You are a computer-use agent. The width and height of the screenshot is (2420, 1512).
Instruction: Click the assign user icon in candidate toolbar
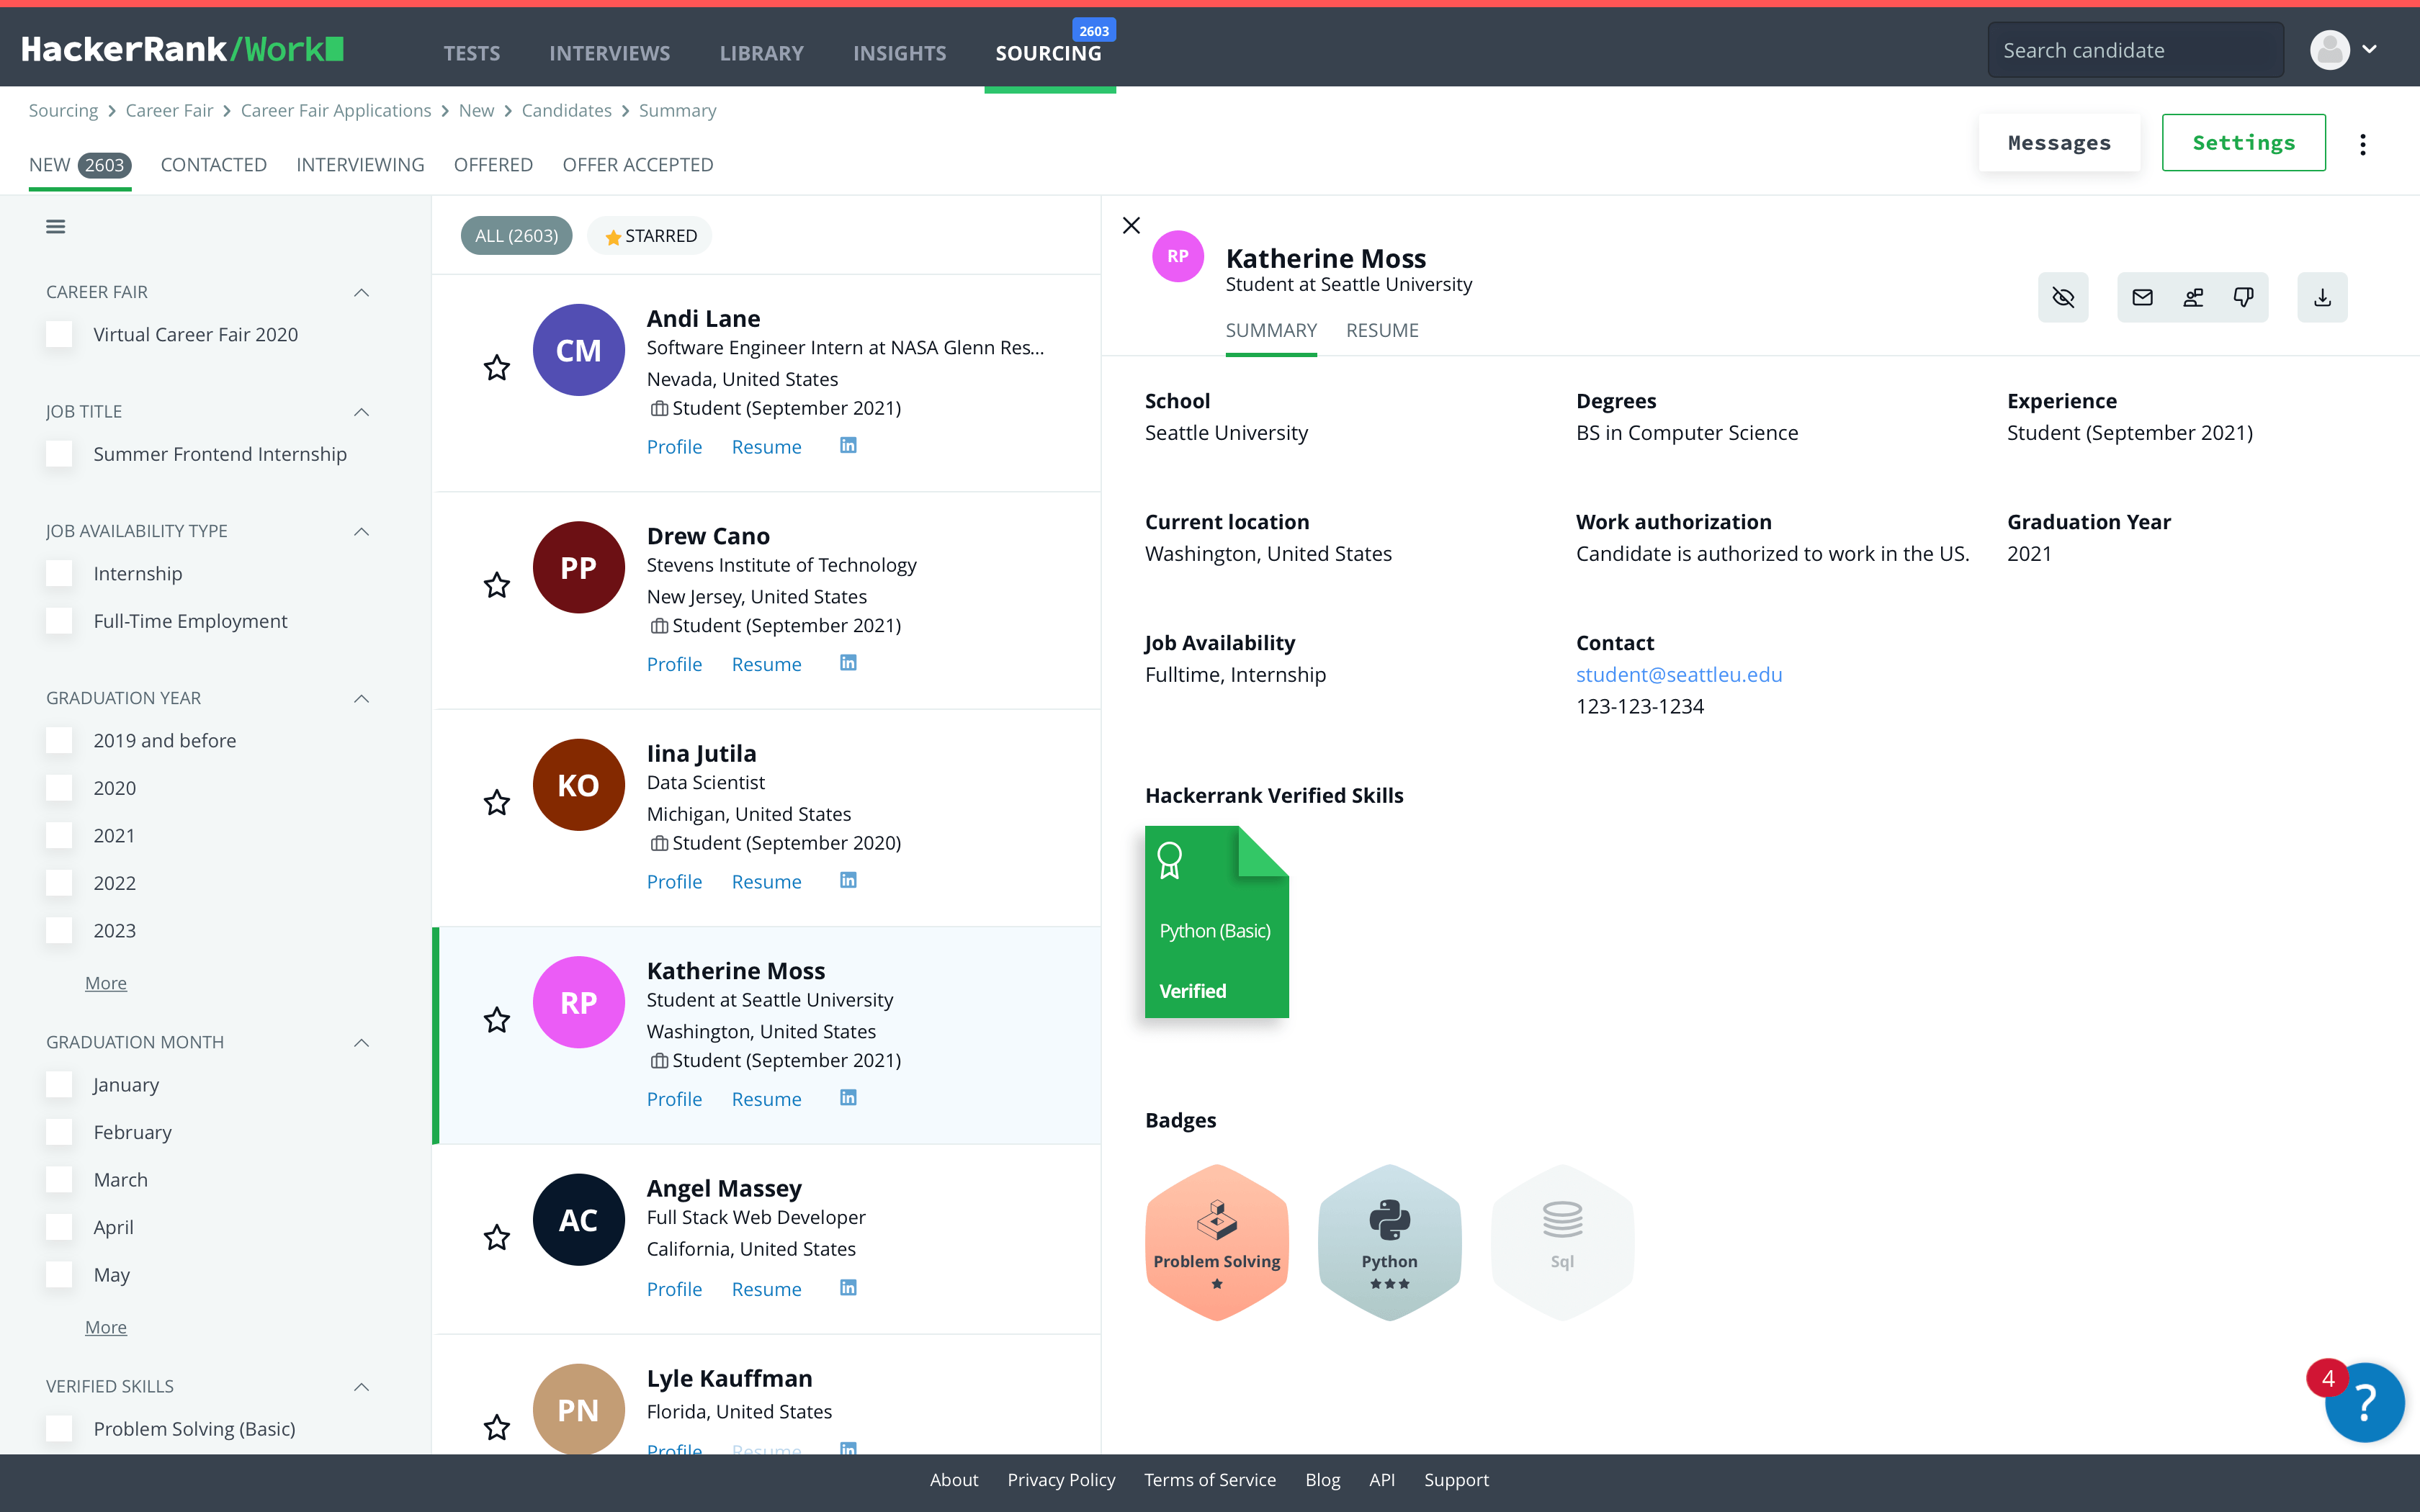(2193, 297)
